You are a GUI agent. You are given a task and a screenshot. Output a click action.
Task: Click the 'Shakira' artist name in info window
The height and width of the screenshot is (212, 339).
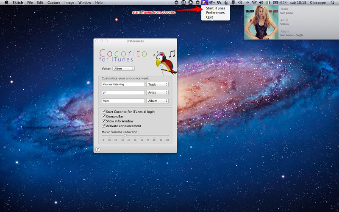pyautogui.click(x=284, y=24)
